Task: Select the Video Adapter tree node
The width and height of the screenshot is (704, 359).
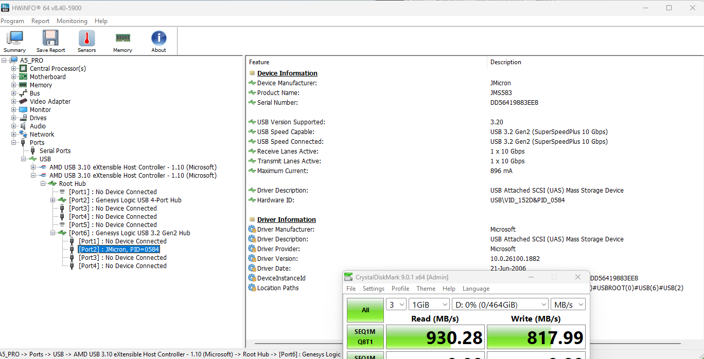Action: (x=50, y=102)
